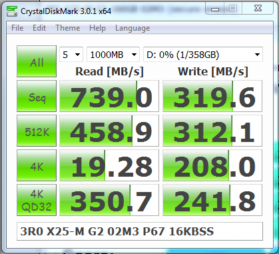Start the 512K benchmark test
The width and height of the screenshot is (279, 254).
tap(37, 131)
